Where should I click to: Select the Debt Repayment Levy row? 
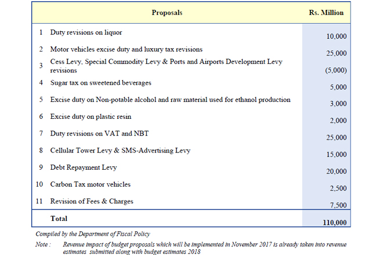84,167
